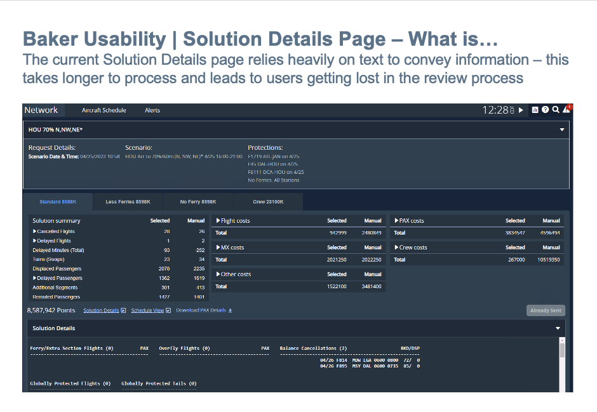Viewport: 597px width, 412px height.
Task: Collapse the HOU 70% N,NW,NE* scenario panel
Action: (561, 130)
